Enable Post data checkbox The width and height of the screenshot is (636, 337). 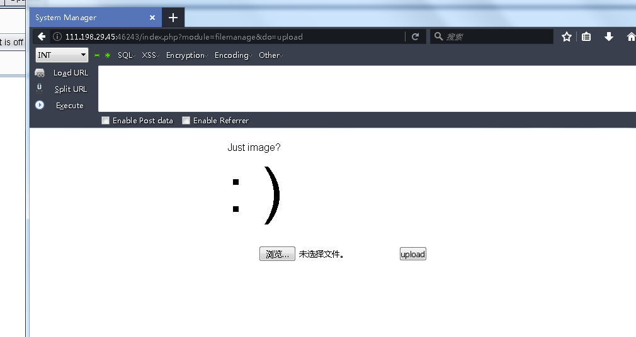pyautogui.click(x=105, y=120)
